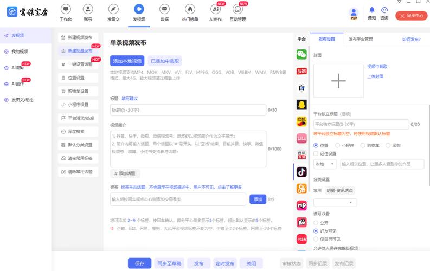Click the VIP user avatar
The height and width of the screenshot is (271, 430).
[354, 14]
